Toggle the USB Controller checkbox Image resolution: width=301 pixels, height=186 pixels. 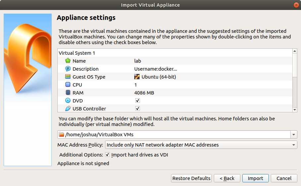tap(138, 109)
